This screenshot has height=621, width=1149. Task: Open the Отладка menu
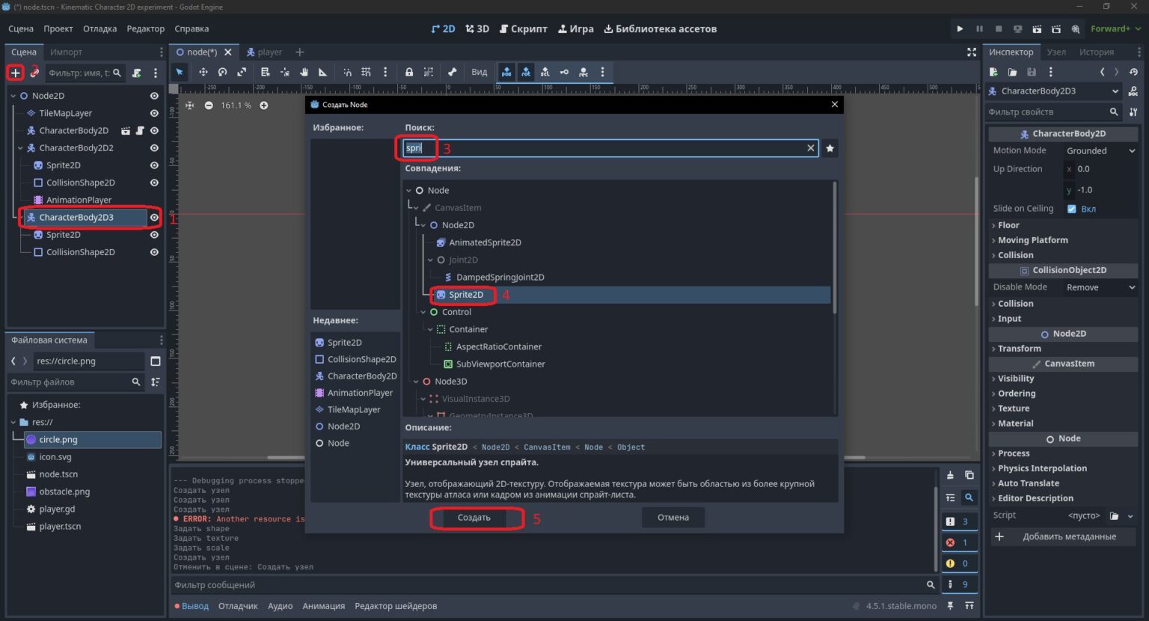point(99,29)
